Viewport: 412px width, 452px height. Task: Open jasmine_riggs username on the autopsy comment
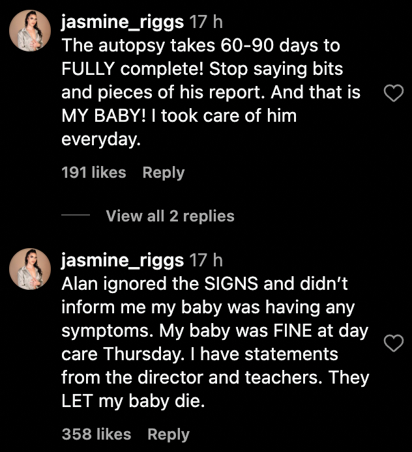click(x=122, y=22)
